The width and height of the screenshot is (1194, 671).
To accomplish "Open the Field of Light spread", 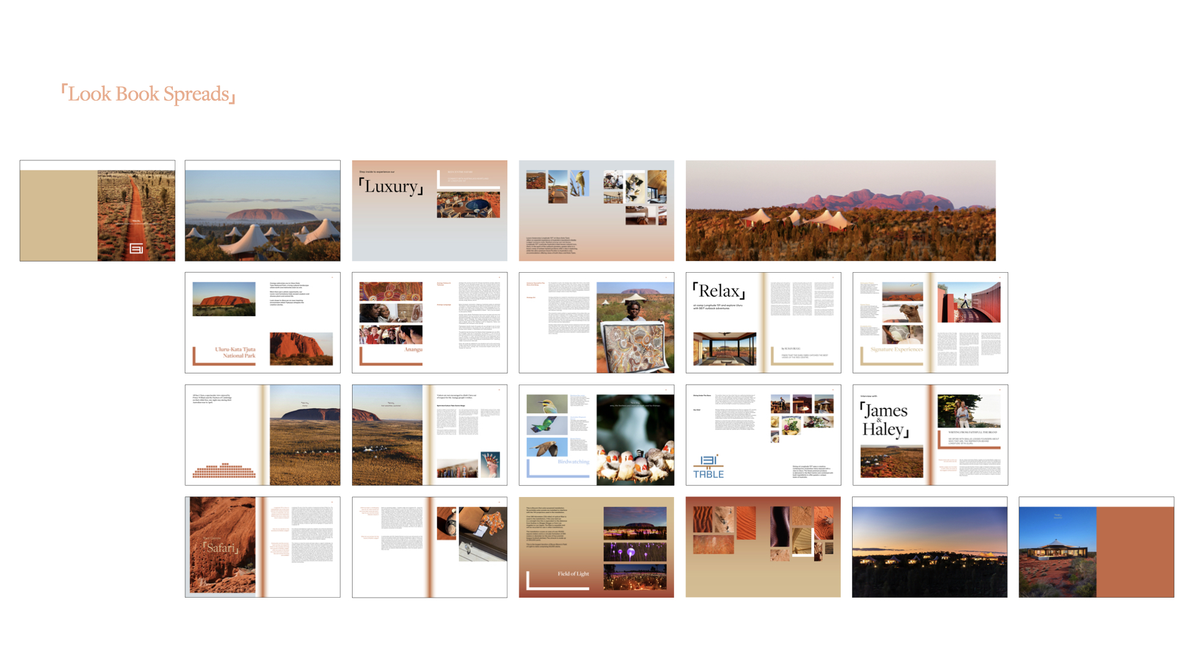I will (x=596, y=547).
